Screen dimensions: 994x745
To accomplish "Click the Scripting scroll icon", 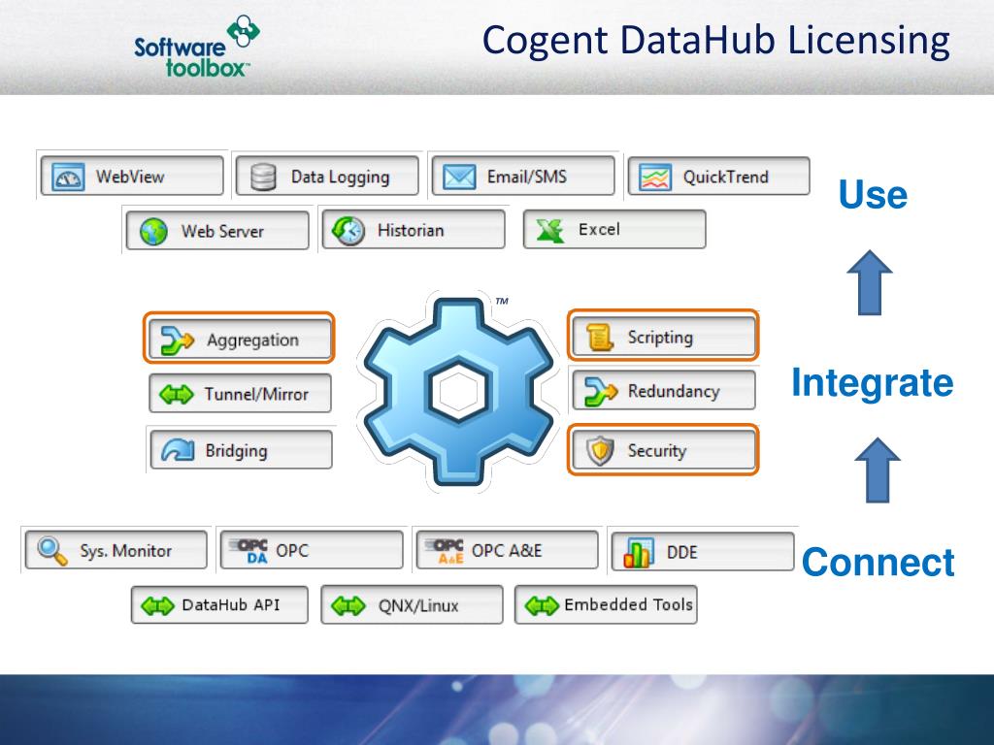I will (x=600, y=337).
